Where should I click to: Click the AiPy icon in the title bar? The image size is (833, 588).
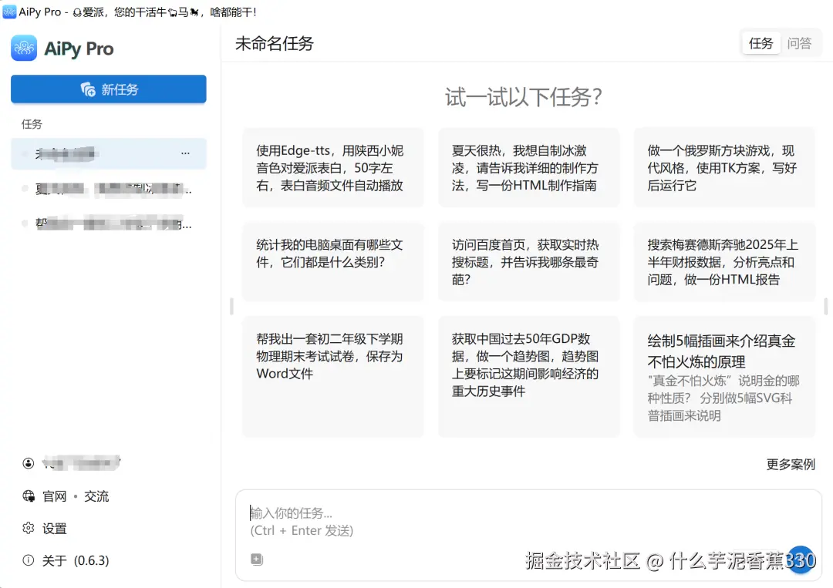click(x=11, y=12)
